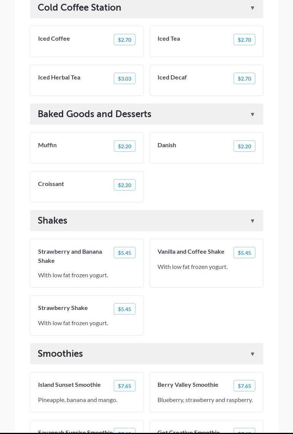
Task: Click the Danish price button
Action: [244, 146]
